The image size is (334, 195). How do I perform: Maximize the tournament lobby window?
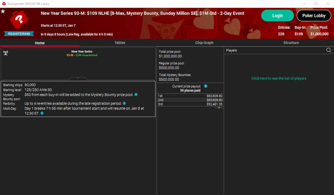pos(316,4)
